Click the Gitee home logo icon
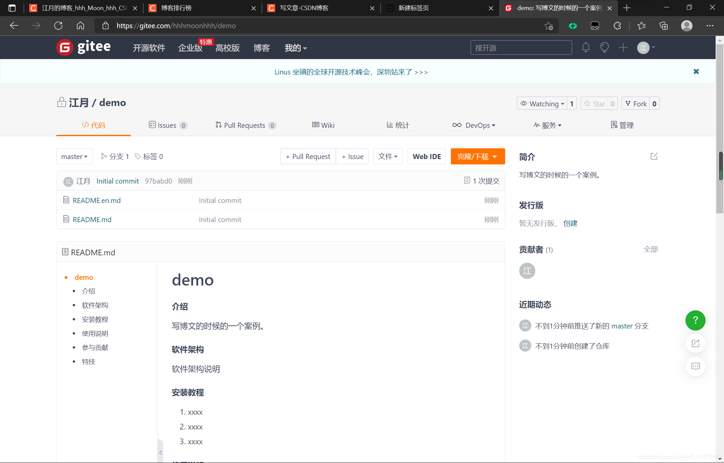724x463 pixels. click(x=64, y=48)
